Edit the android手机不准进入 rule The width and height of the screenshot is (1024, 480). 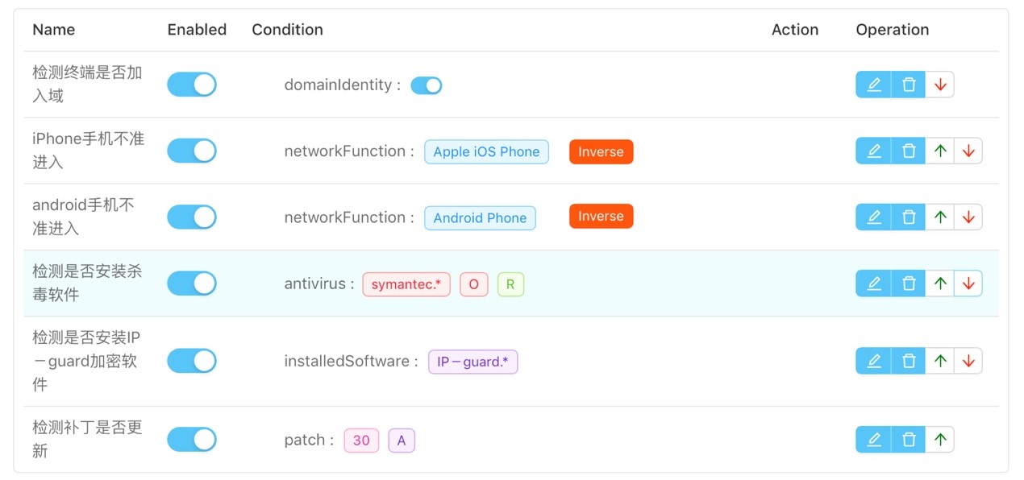(x=873, y=217)
